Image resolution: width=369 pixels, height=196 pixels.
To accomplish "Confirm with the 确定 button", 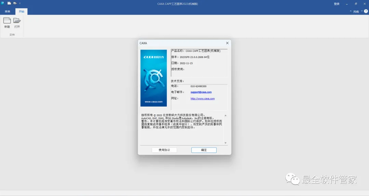I will click(204, 150).
